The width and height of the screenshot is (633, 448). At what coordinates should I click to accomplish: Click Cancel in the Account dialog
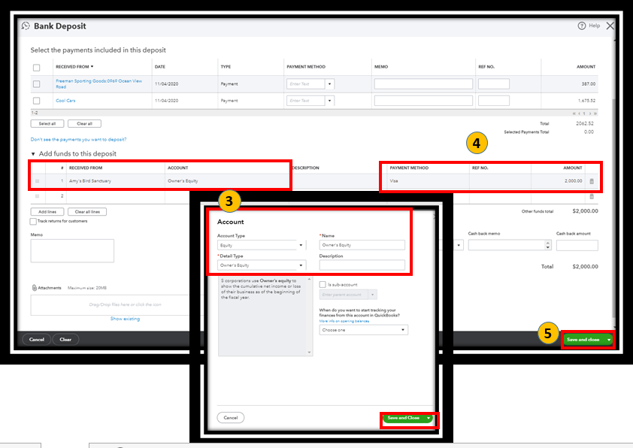pos(231,418)
